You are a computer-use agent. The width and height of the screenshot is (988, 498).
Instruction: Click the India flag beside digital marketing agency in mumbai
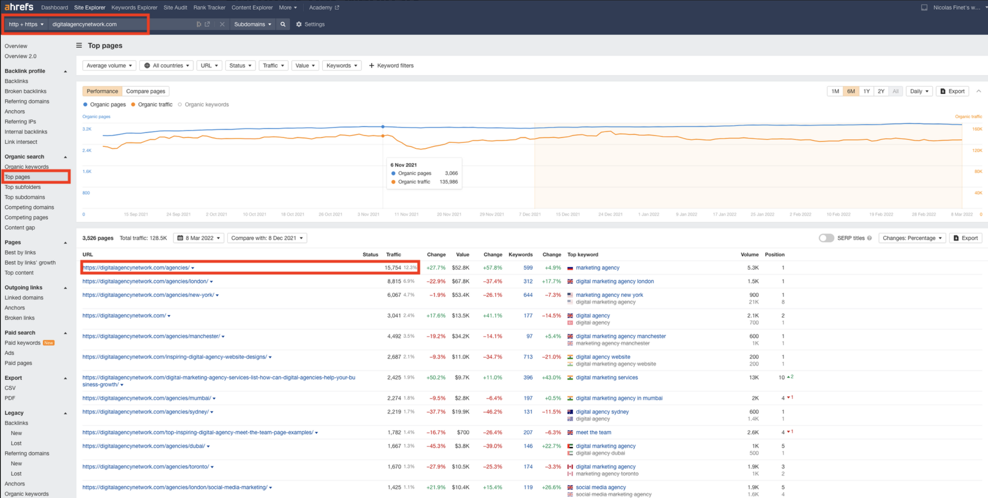coord(570,398)
